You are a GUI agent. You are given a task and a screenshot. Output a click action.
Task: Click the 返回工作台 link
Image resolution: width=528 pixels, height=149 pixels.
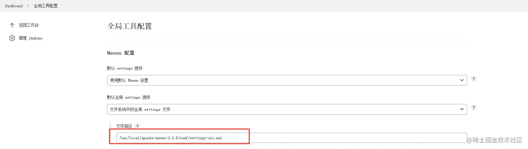29,25
